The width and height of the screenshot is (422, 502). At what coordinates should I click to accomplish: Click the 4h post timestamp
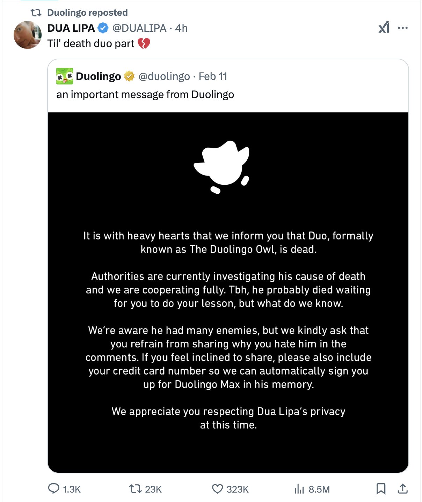click(x=181, y=28)
